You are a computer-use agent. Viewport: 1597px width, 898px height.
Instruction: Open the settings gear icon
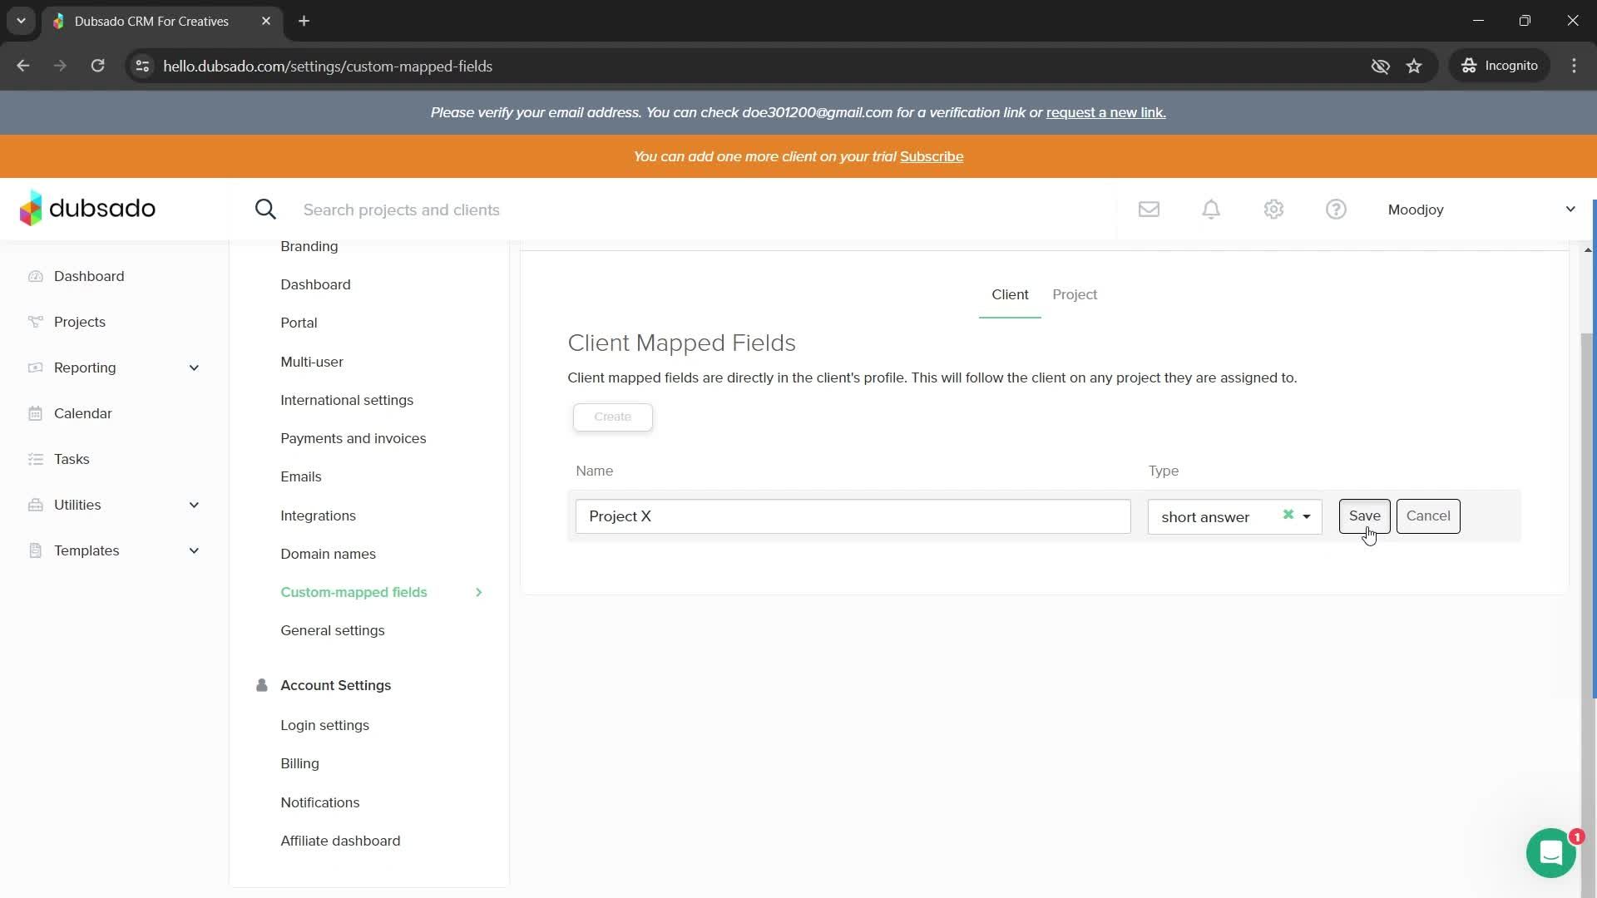point(1273,210)
